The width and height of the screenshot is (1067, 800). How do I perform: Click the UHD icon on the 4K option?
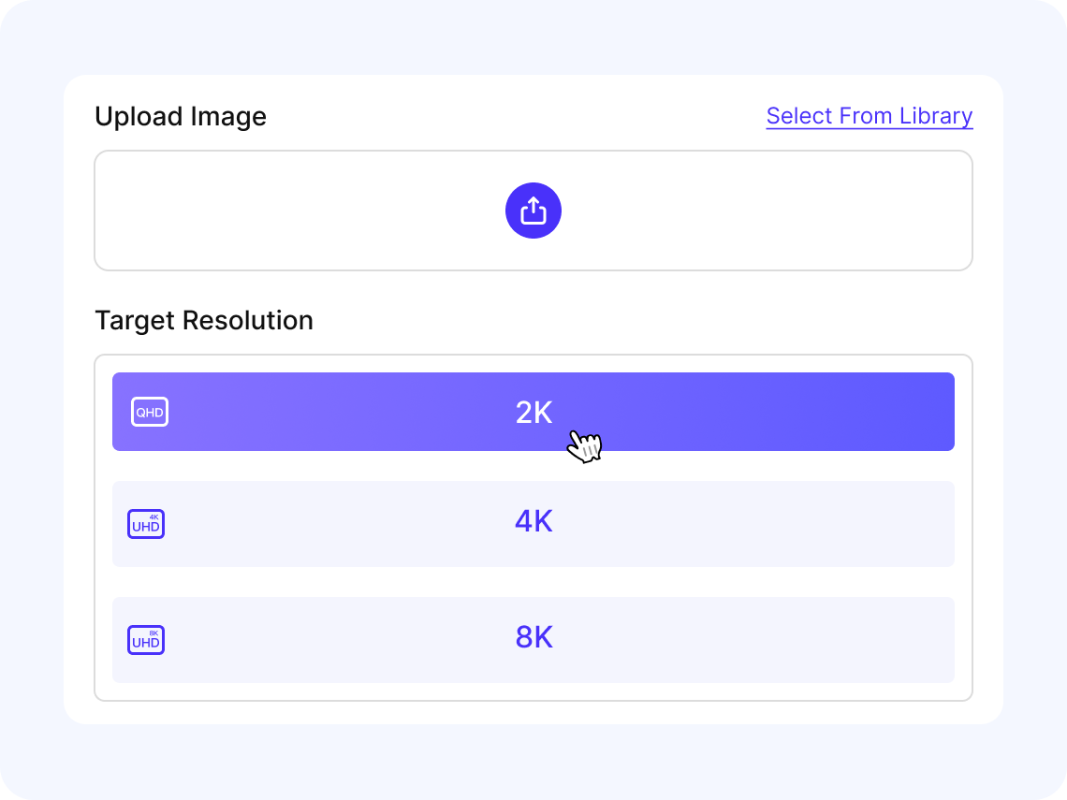click(146, 524)
